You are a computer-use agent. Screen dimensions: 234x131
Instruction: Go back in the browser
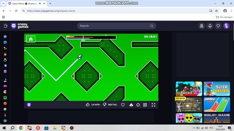pos(4,11)
